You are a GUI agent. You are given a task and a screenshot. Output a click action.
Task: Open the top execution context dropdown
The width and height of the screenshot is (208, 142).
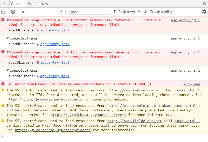coord(42,12)
